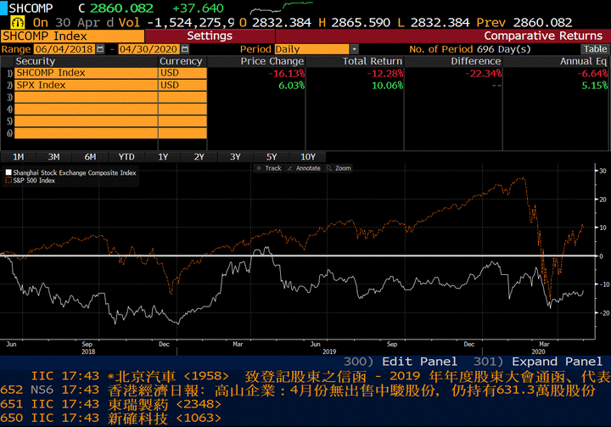
Task: Click SHCOMP difference -22.34%
Action: 485,73
